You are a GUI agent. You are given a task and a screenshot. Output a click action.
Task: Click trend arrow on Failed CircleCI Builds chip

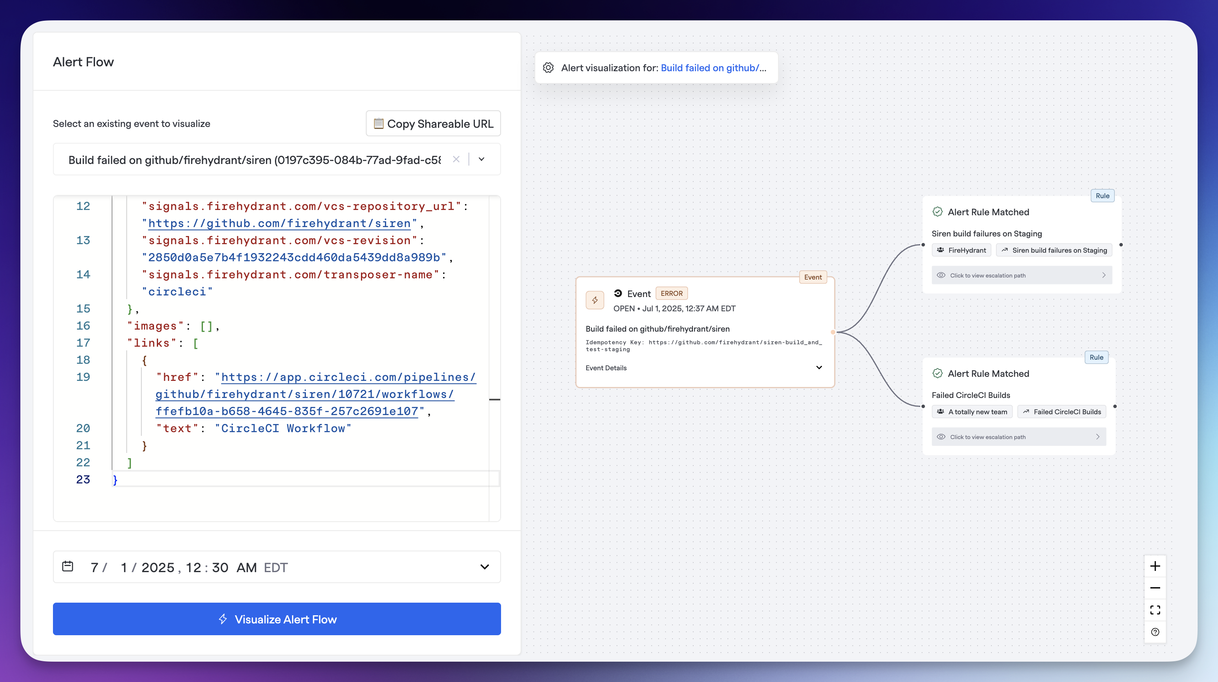[x=1026, y=411]
